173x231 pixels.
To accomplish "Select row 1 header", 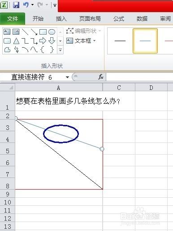I will tap(7, 101).
